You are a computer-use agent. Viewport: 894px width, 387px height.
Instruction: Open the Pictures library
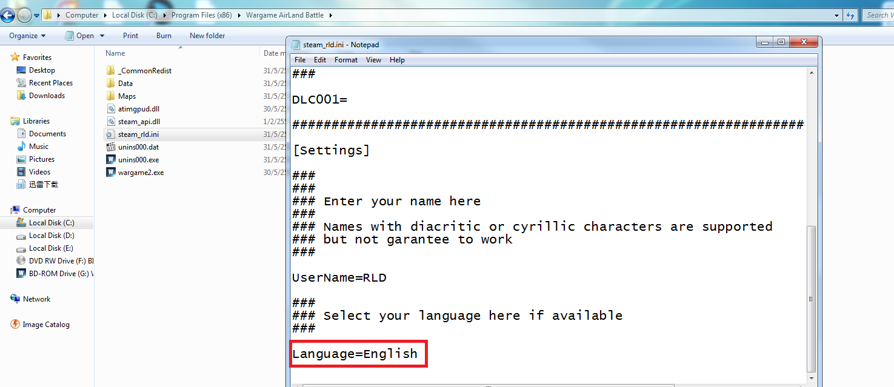pyautogui.click(x=41, y=159)
